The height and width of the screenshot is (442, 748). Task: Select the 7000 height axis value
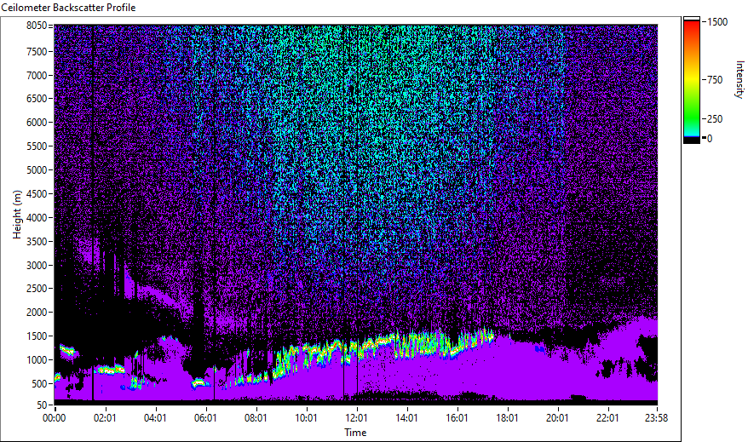point(37,75)
